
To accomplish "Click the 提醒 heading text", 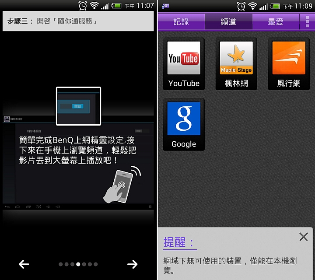I will pos(178,242).
